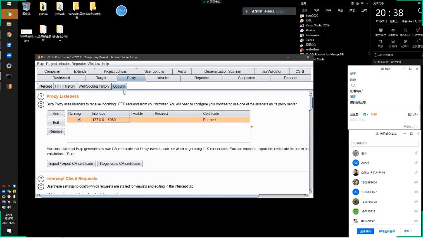
Task: Click the taskbar volume speaker icon
Action: (x=9, y=207)
